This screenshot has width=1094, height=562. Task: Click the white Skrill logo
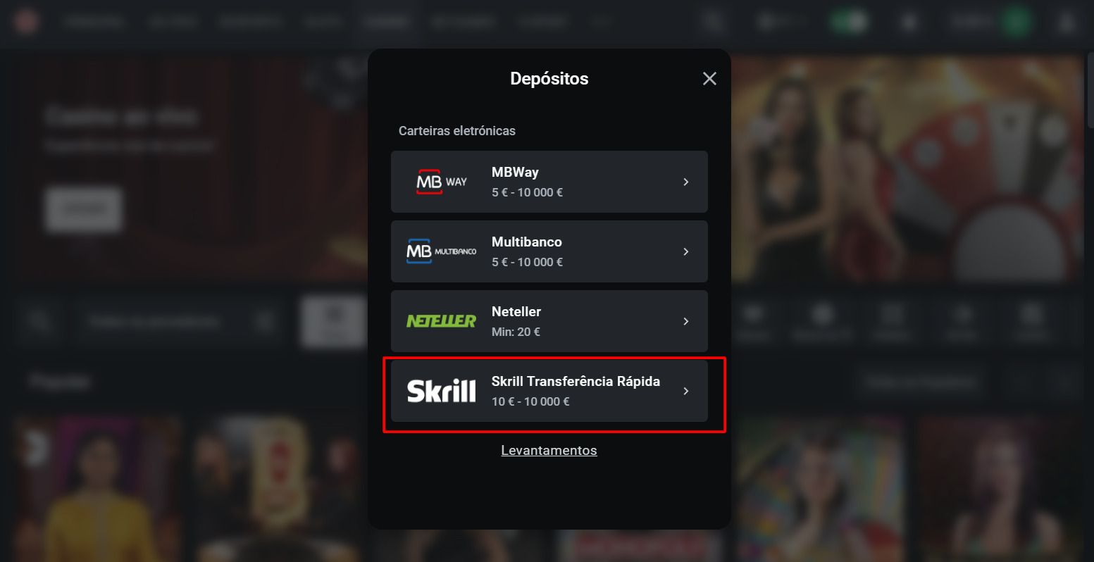click(441, 391)
